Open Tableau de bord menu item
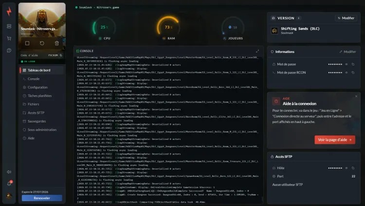 (x=42, y=70)
